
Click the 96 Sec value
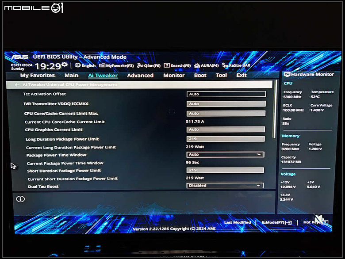[x=192, y=163]
